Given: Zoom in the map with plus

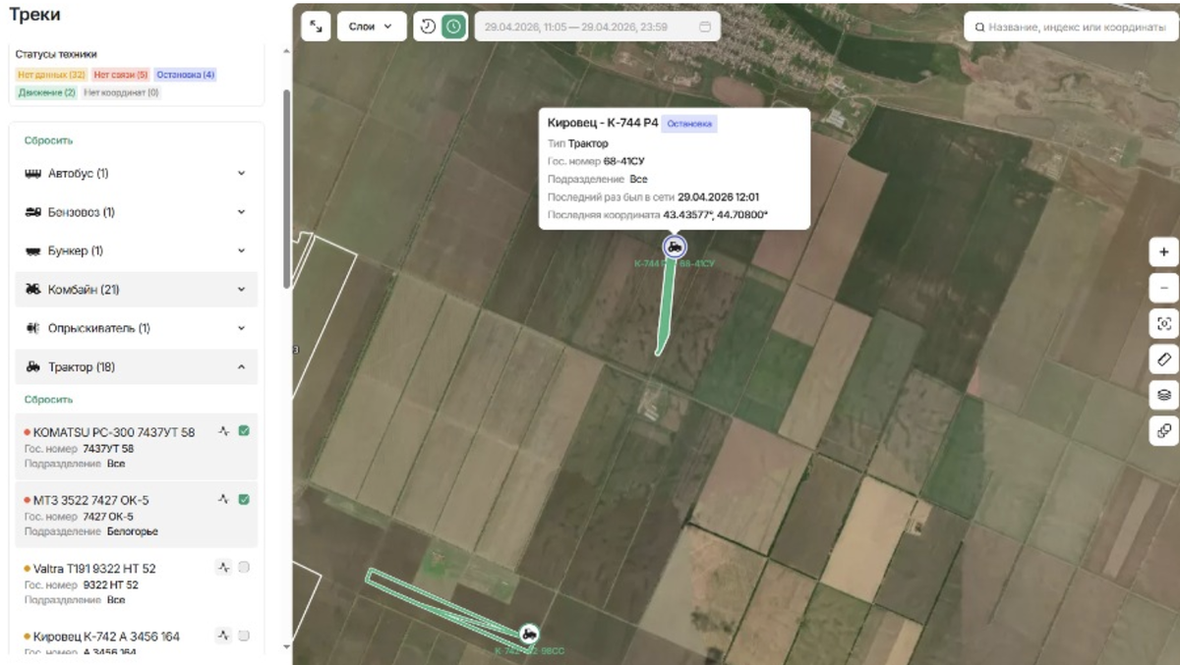Looking at the screenshot, I should click(x=1164, y=251).
